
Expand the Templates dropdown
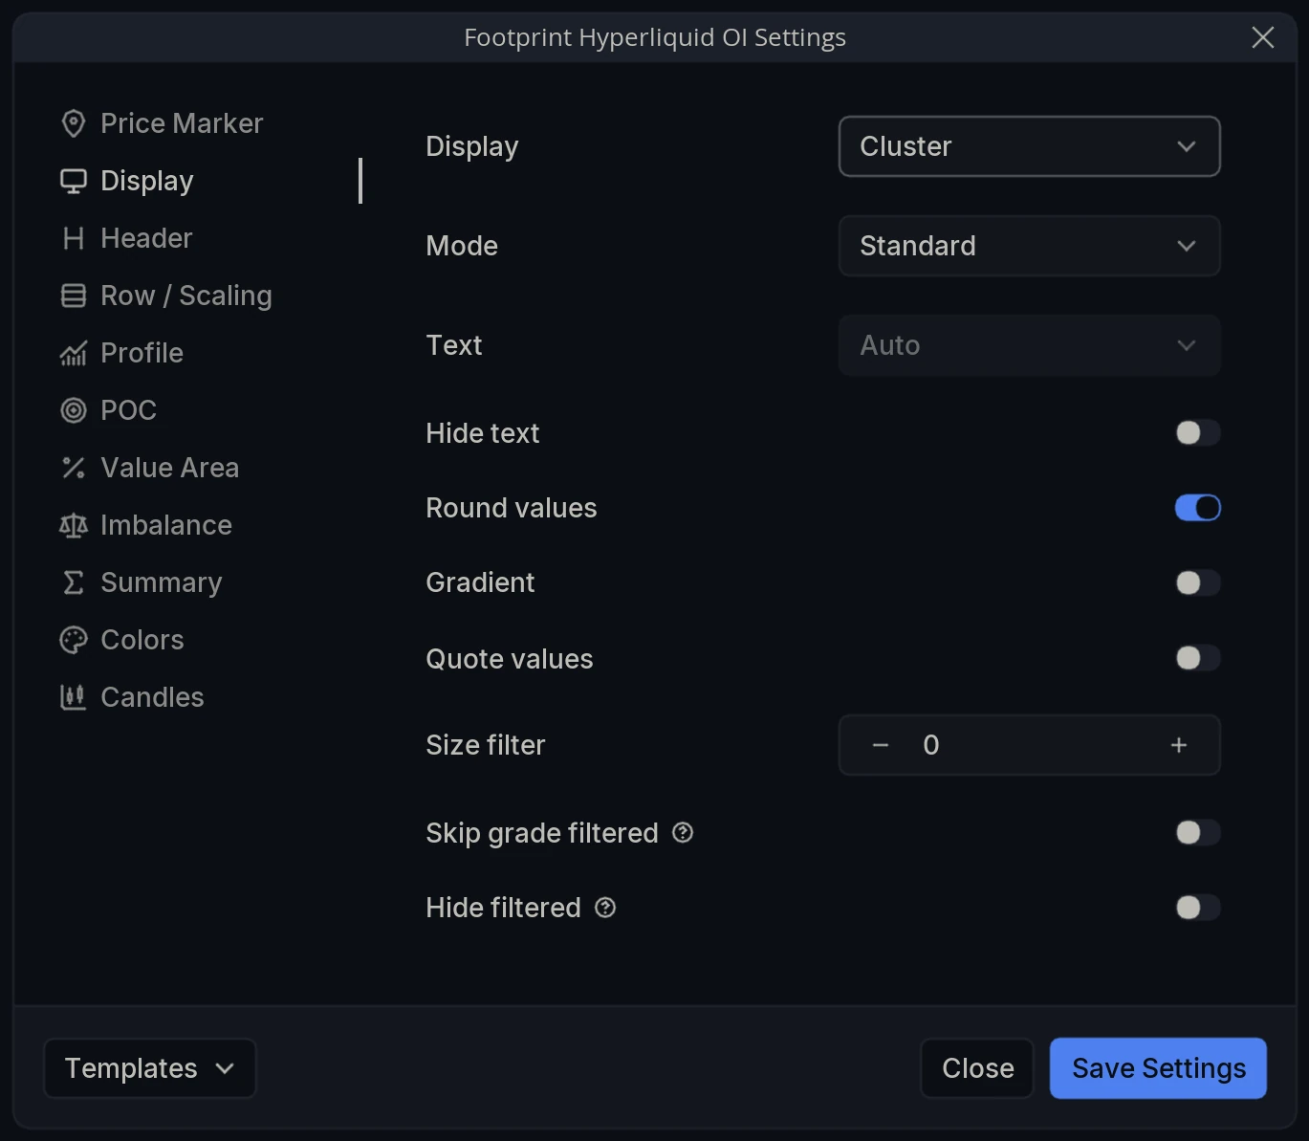pyautogui.click(x=150, y=1068)
